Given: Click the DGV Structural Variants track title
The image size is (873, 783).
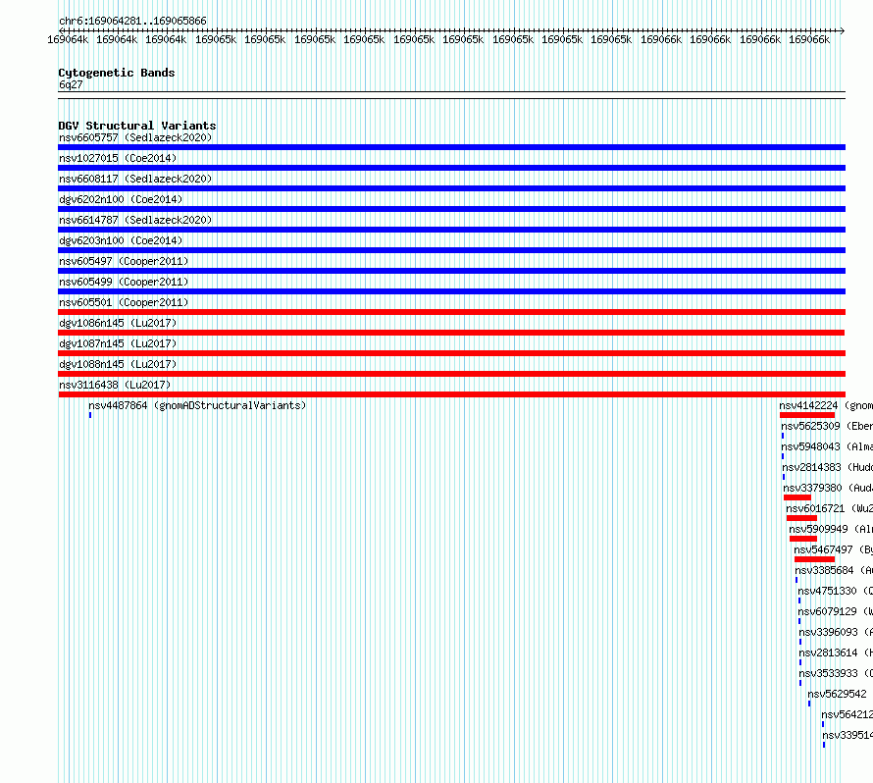Looking at the screenshot, I should click(x=137, y=126).
